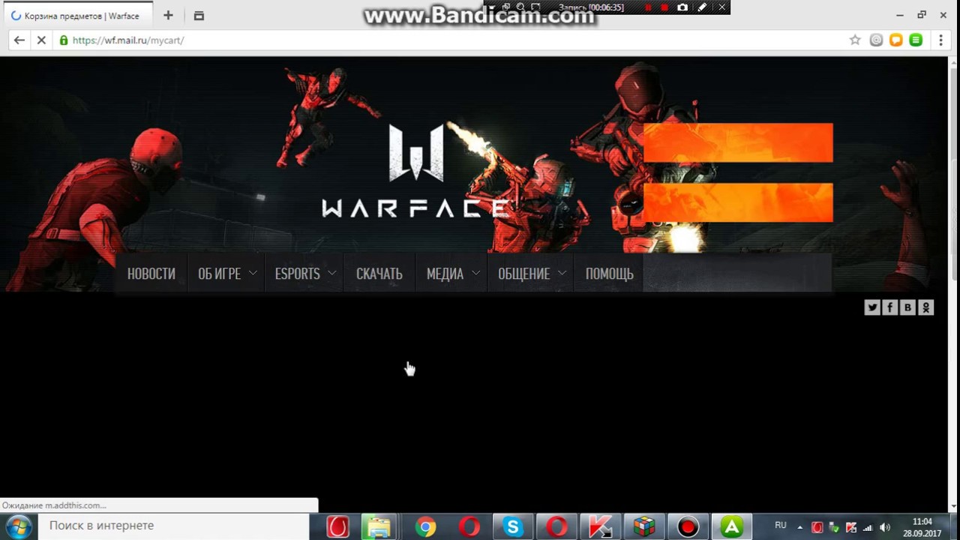Open the Windows Start button

pyautogui.click(x=18, y=526)
